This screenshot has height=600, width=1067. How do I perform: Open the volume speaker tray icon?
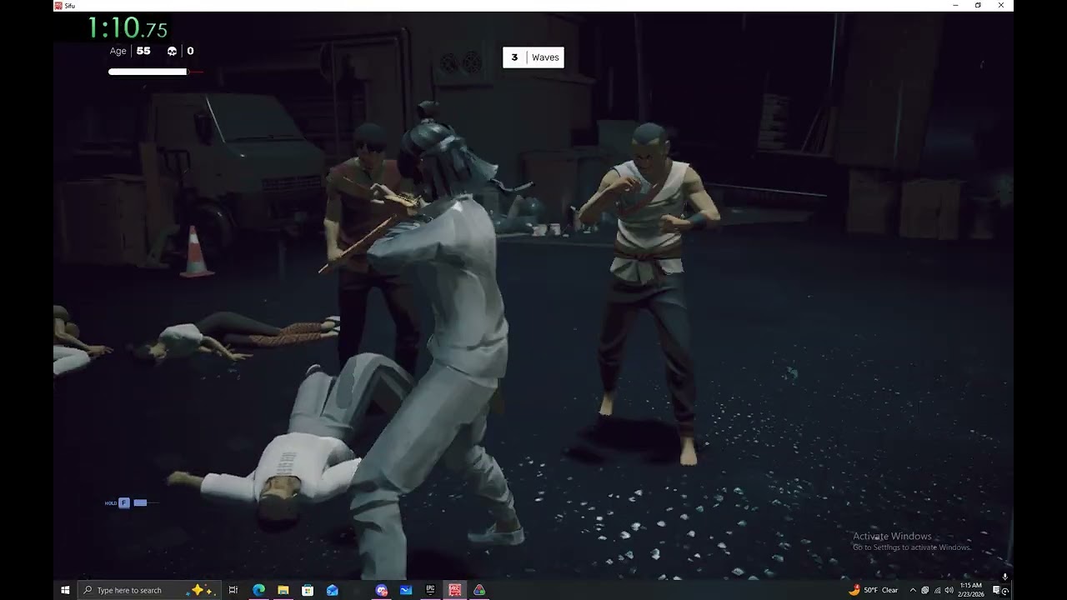click(949, 590)
